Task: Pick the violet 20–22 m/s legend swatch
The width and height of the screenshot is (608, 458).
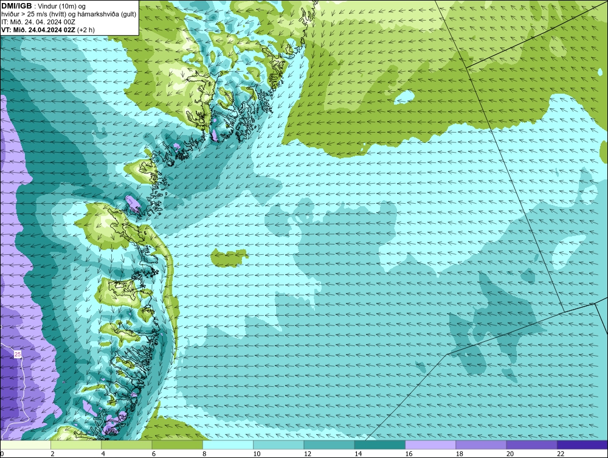Action: [x=531, y=445]
